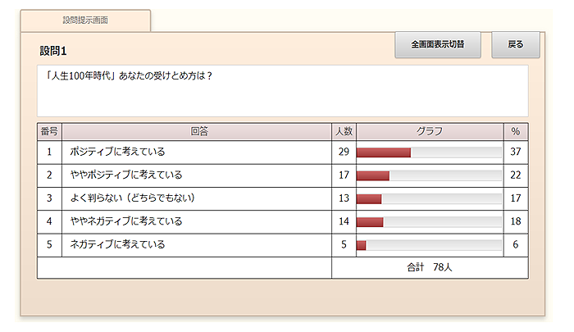The image size is (574, 332).
Task: Click the 29 count in row 1
Action: click(x=344, y=152)
